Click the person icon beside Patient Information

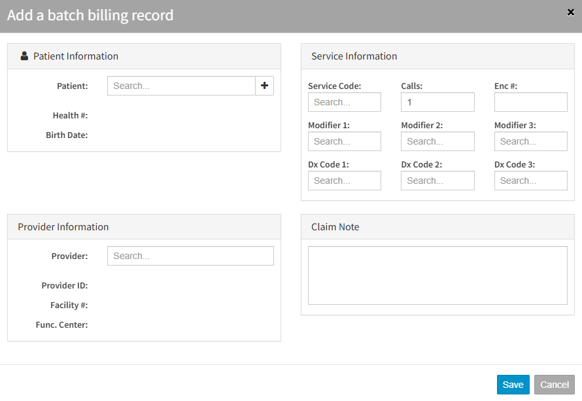point(24,56)
